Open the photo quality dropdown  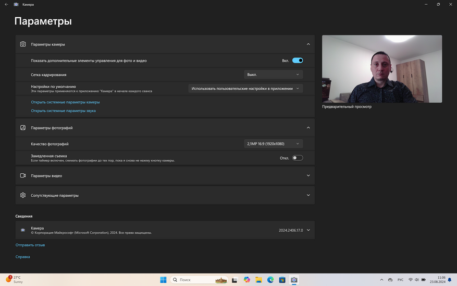coord(273,144)
